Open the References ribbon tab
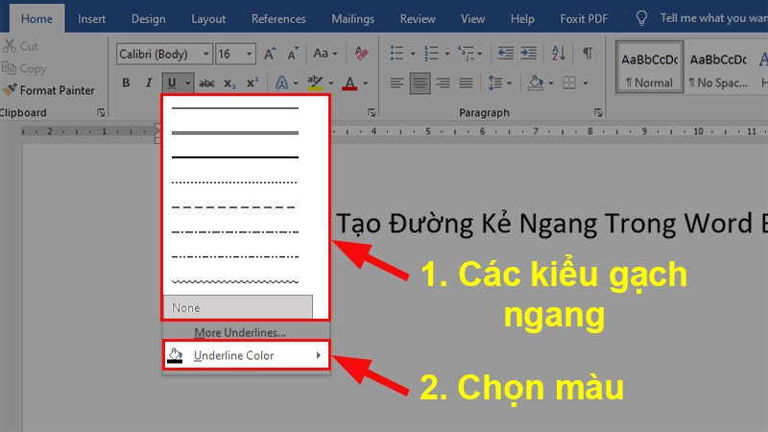The width and height of the screenshot is (768, 432). coord(277,18)
